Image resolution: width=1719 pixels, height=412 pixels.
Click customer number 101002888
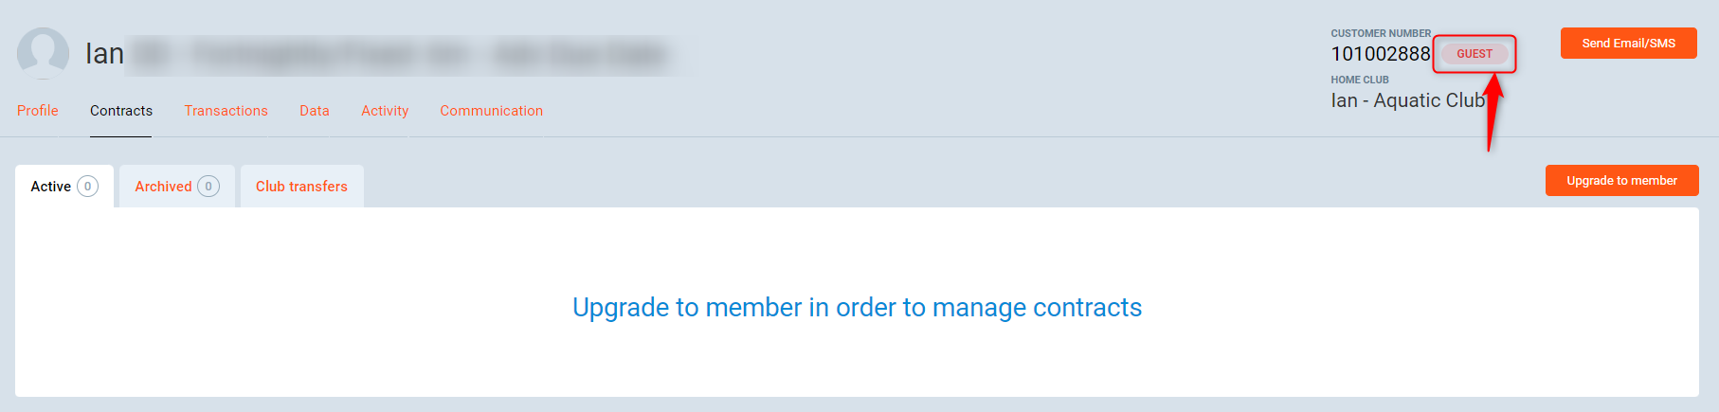pos(1380,54)
